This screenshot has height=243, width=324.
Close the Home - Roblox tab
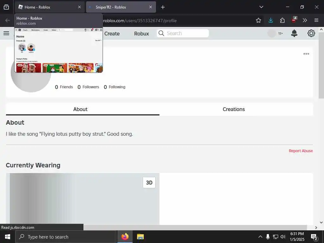[x=79, y=7]
